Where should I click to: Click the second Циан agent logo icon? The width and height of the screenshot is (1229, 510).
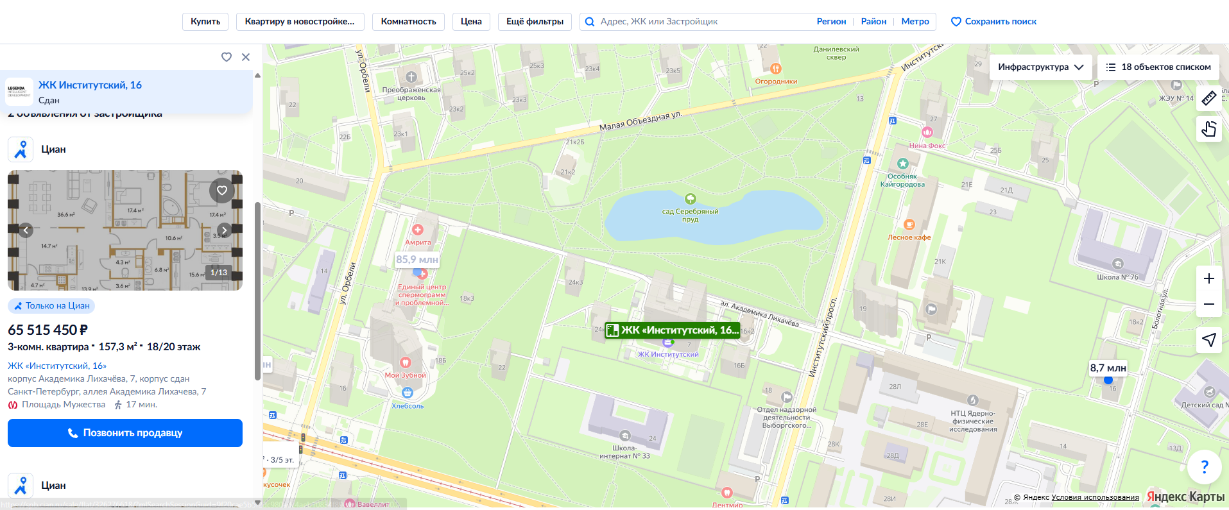coord(21,486)
